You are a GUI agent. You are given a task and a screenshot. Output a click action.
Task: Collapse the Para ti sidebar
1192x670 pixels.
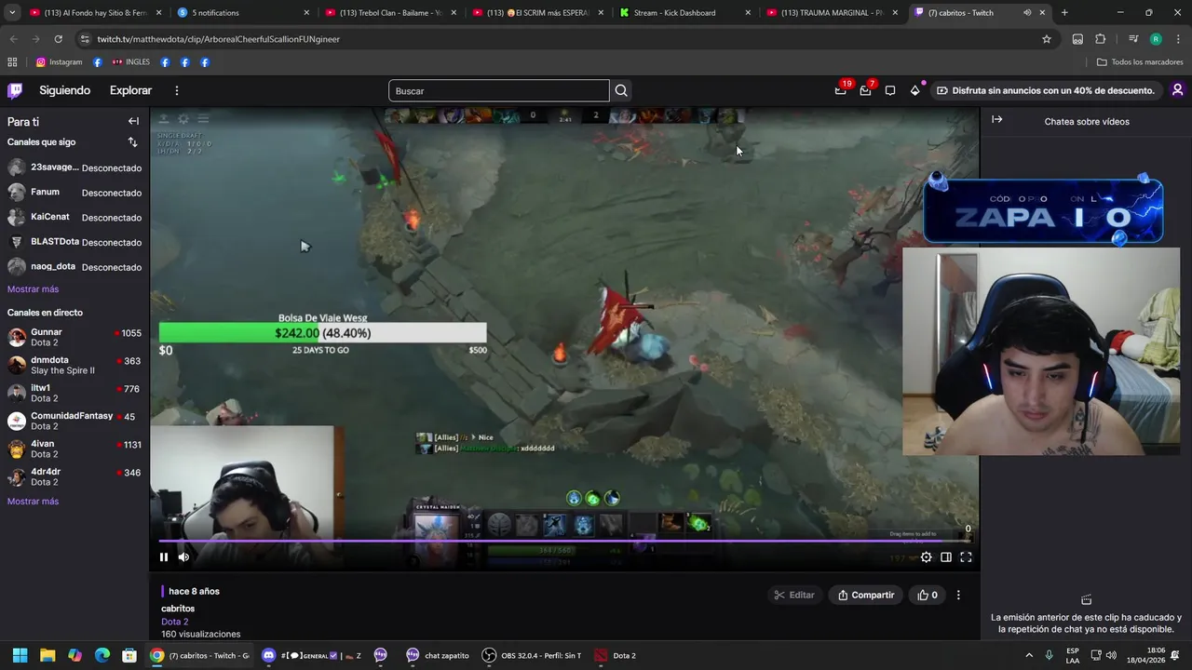(133, 121)
